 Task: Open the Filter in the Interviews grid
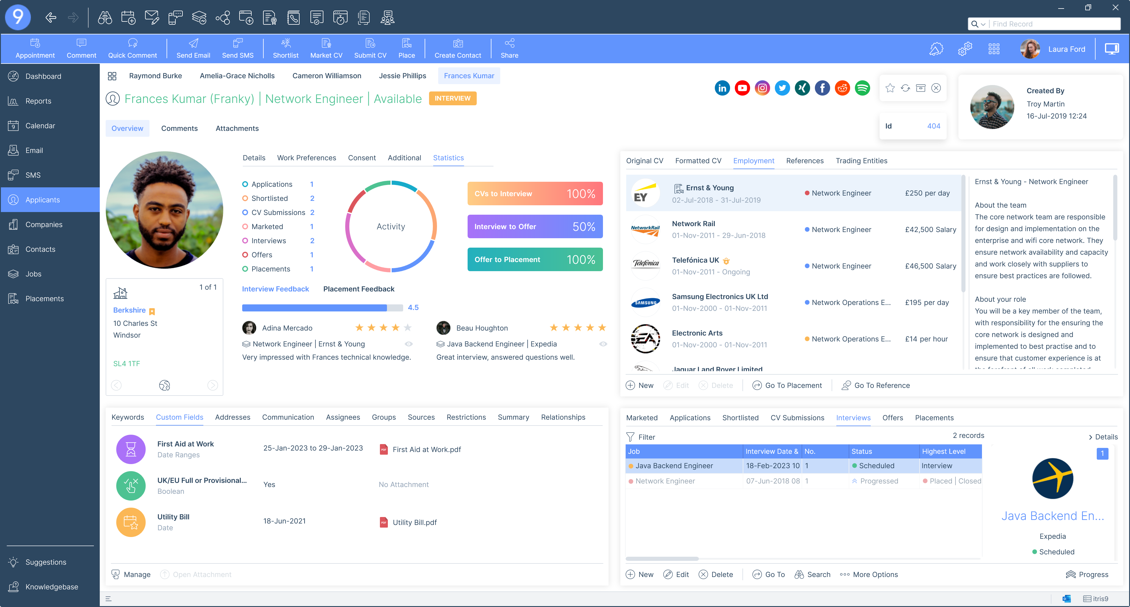point(640,437)
